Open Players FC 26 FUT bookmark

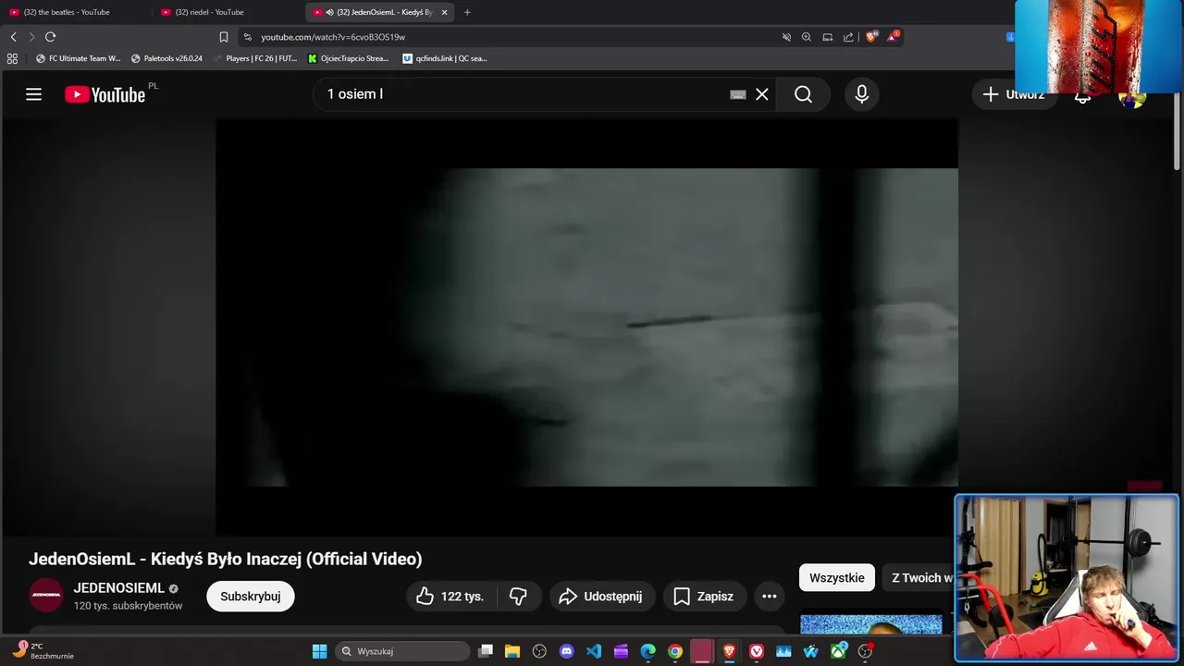tap(254, 58)
